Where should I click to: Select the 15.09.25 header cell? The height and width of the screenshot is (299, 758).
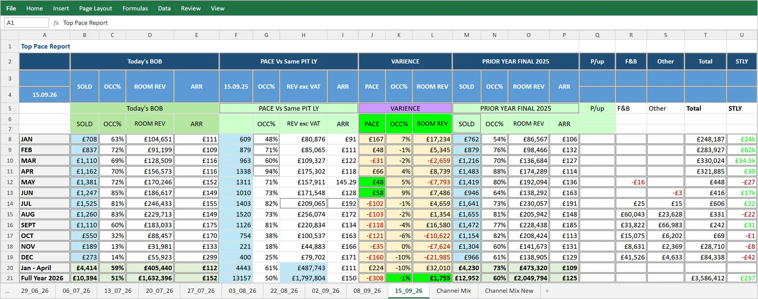[x=236, y=87]
